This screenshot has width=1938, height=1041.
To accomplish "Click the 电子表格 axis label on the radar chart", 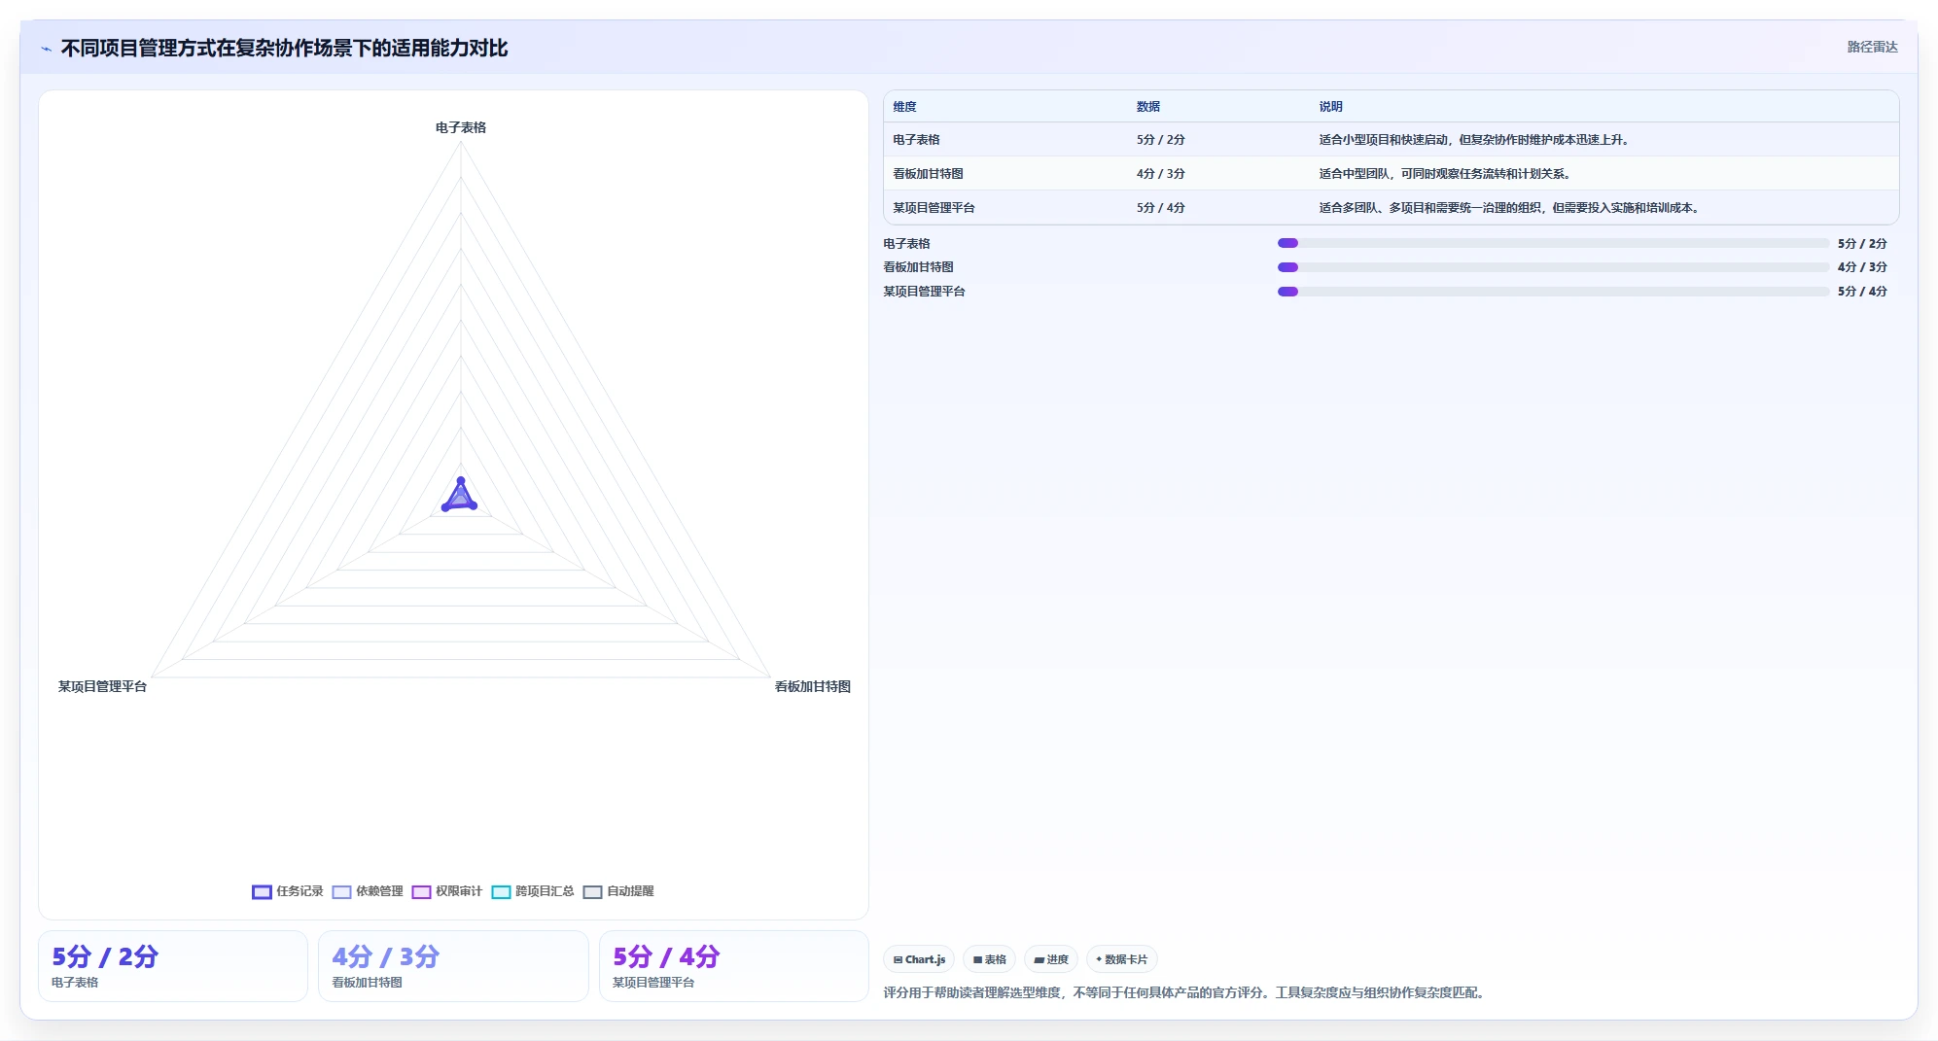I will coord(461,127).
